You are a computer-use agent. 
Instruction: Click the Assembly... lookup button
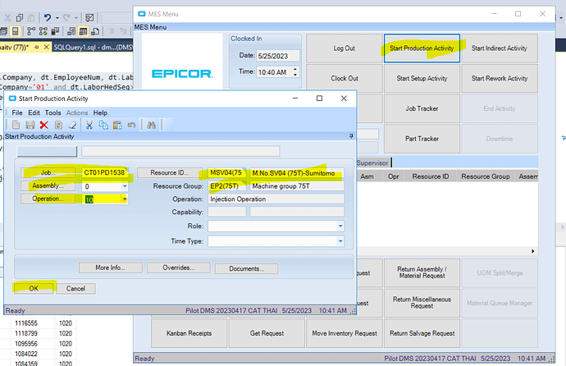(48, 186)
